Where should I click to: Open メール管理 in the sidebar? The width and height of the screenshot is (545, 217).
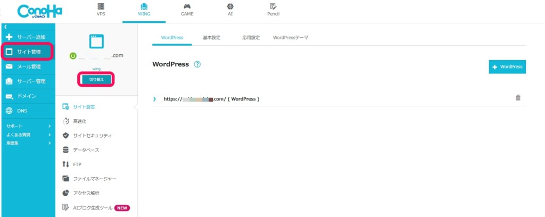[x=28, y=66]
